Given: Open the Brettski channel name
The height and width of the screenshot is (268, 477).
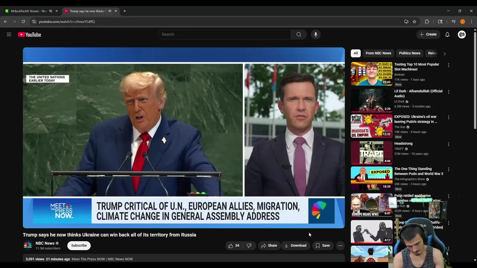Looking at the screenshot, I should coord(399,74).
